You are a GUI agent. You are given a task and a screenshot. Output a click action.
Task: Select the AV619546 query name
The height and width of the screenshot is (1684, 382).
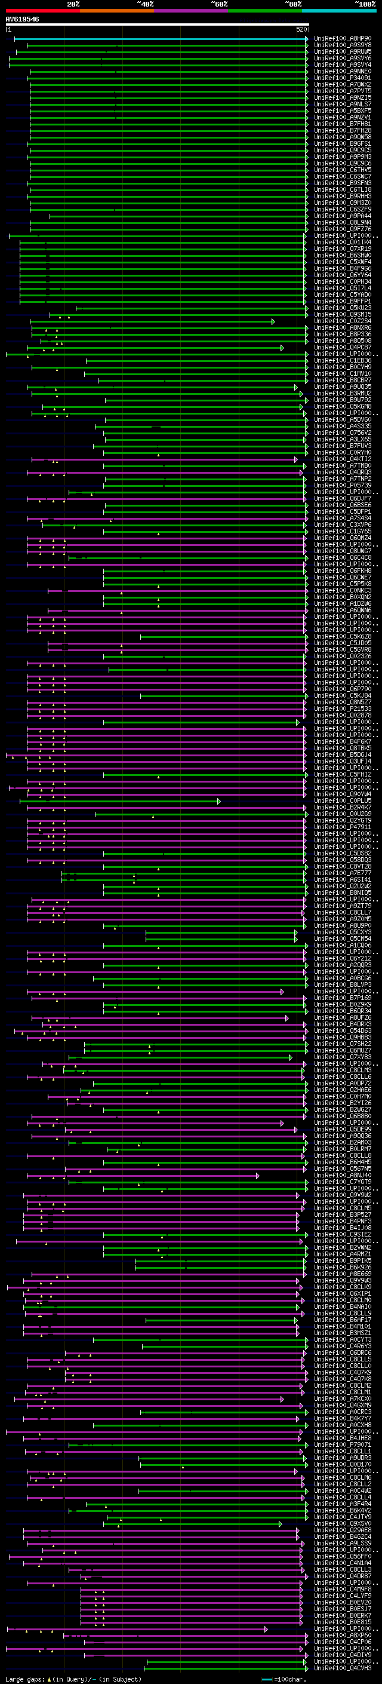click(22, 20)
